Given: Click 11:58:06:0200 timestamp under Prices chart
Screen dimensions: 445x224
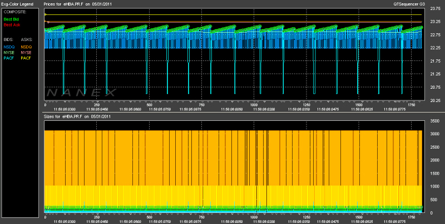Looking at the screenshot, I should coord(265,109).
